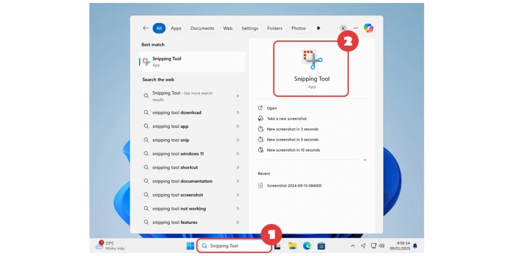
Task: Open Copilot icon in search header
Action: [x=369, y=28]
